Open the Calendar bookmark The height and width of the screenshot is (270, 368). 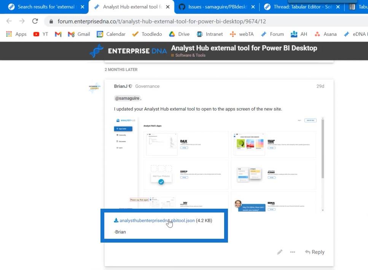pyautogui.click(x=111, y=34)
